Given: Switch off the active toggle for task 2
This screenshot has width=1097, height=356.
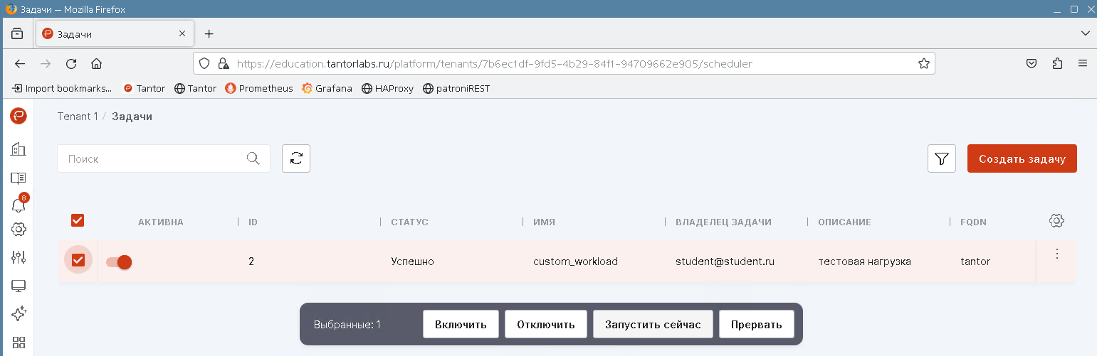Looking at the screenshot, I should (x=119, y=262).
